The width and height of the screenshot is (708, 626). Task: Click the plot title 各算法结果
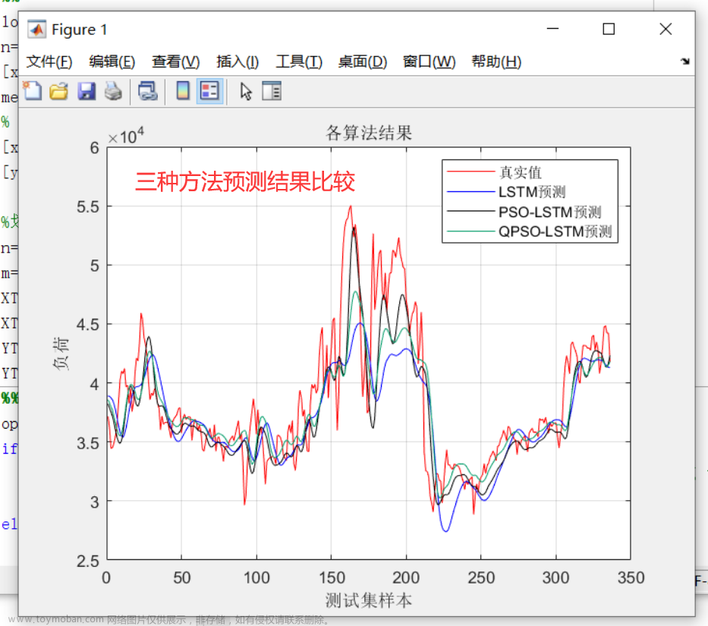(x=369, y=133)
